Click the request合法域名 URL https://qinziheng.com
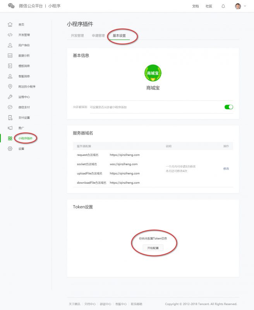This screenshot has height=310, width=254. 125,155
